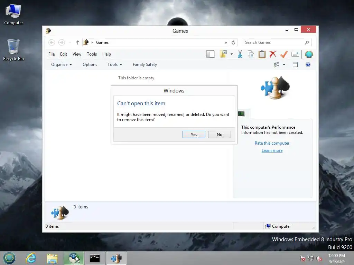The height and width of the screenshot is (265, 354).
Task: Click the orange checkmark Properties icon
Action: click(x=284, y=54)
